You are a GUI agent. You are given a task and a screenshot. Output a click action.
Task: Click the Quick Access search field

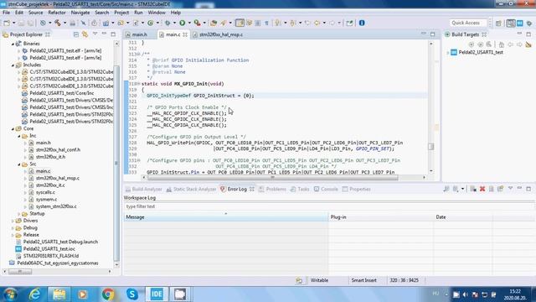point(468,23)
